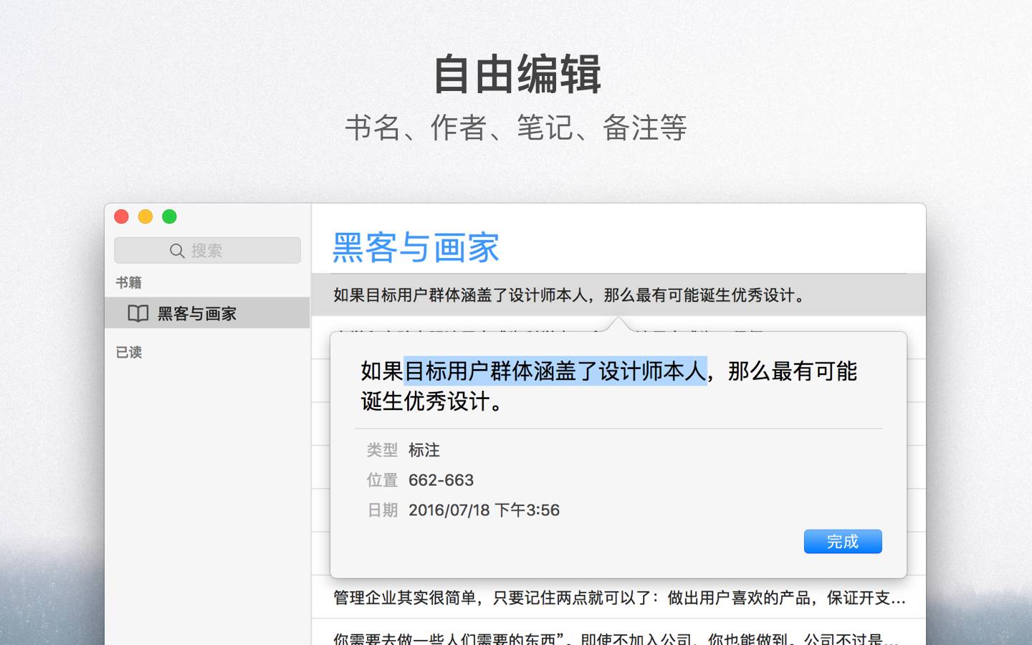
Task: Click the 已读 section header
Action: [x=129, y=352]
